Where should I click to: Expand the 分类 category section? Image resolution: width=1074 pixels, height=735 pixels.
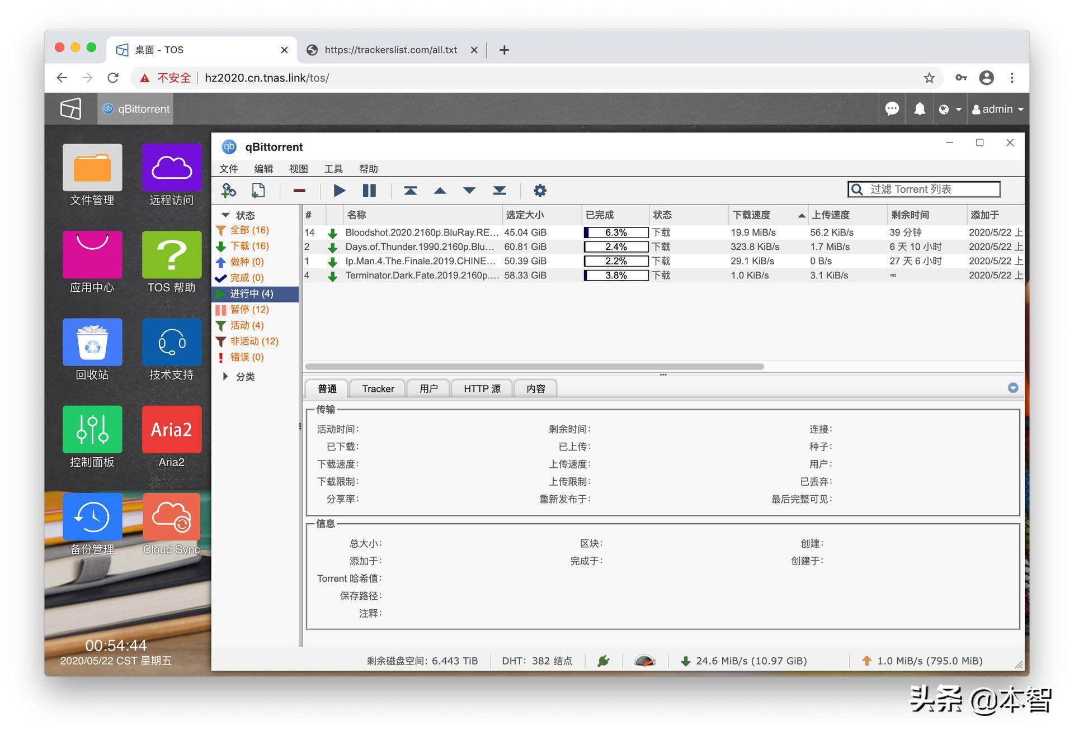pyautogui.click(x=225, y=377)
